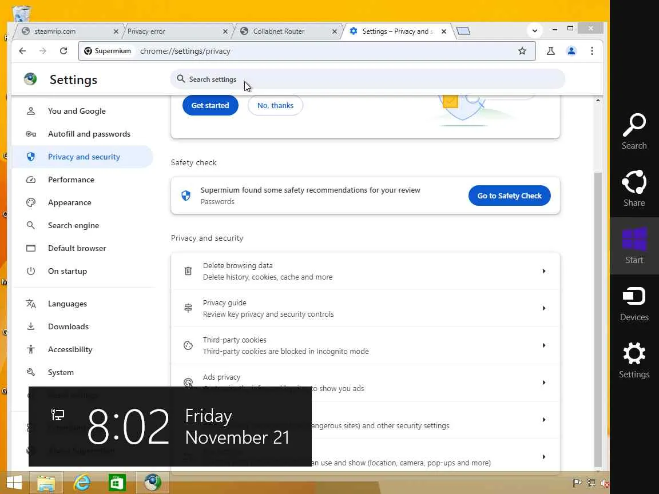Close the steamrip.com tab
This screenshot has height=494, width=659.
116,31
